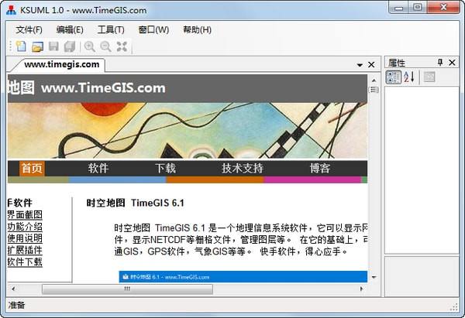Image resolution: width=465 pixels, height=318 pixels.
Task: Click the horizontal scrollbar right arrow
Action: (x=360, y=289)
